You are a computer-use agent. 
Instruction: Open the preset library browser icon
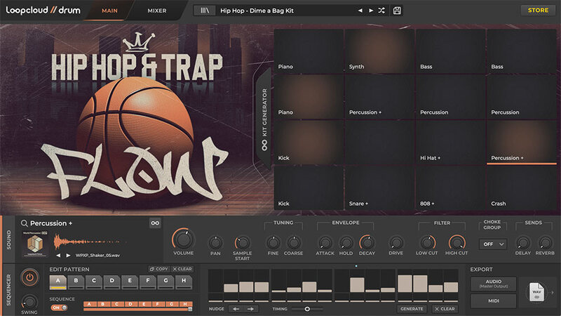coord(205,11)
